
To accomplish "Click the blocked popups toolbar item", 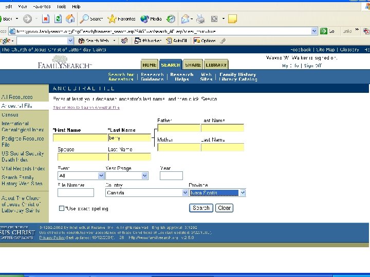I will (x=147, y=41).
